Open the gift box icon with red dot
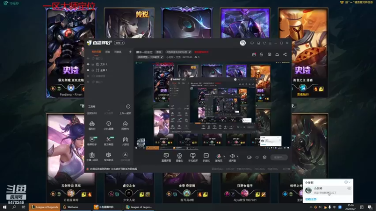 254,54
